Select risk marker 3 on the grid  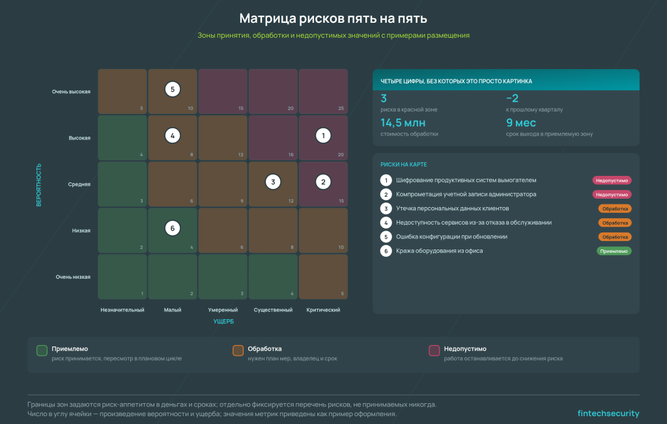point(273,182)
